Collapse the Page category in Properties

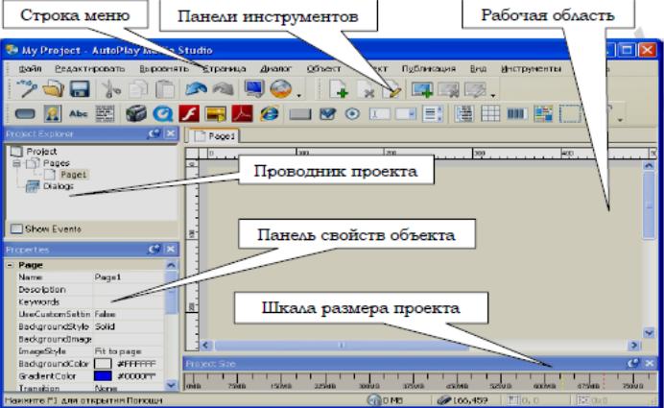point(10,265)
